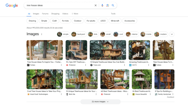Click the Family Handyman favicon
This screenshot has width=188, height=106.
156,94
